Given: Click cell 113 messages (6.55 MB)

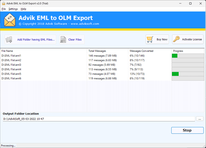Looking at the screenshot, I should click(102, 69).
